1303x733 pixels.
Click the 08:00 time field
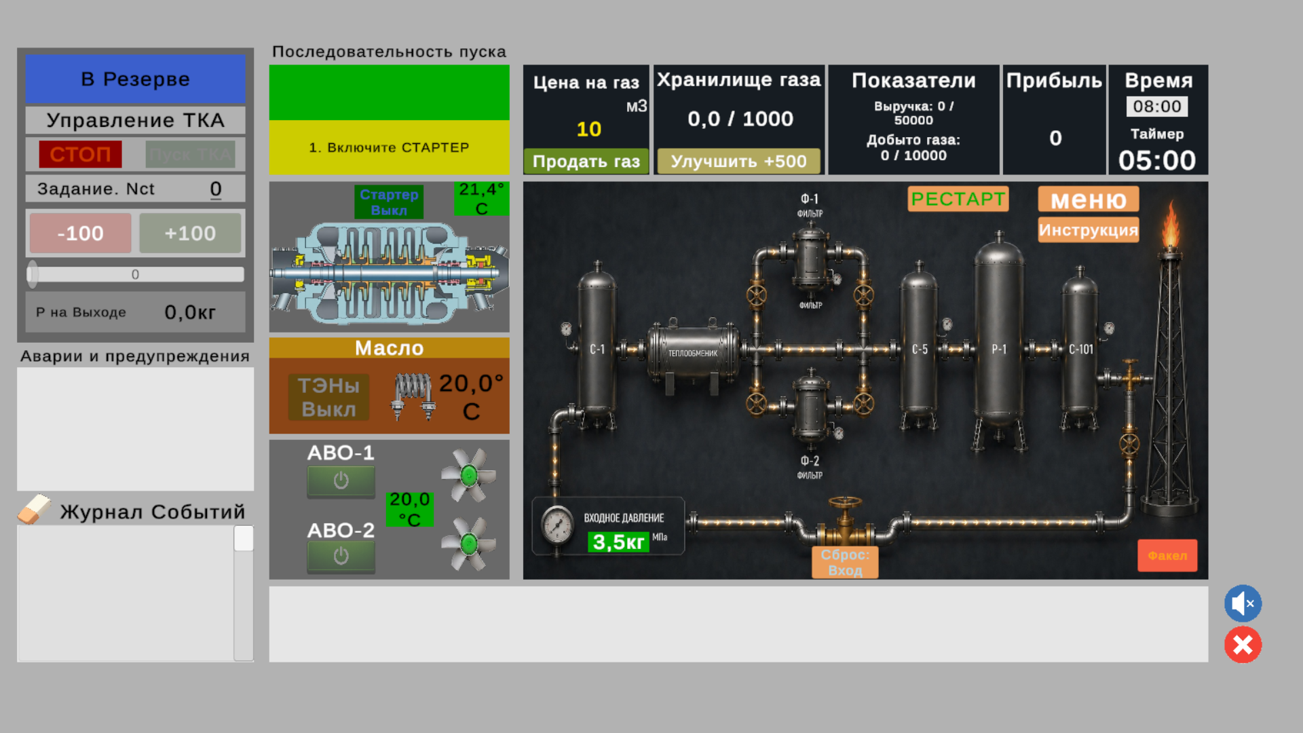(x=1157, y=107)
